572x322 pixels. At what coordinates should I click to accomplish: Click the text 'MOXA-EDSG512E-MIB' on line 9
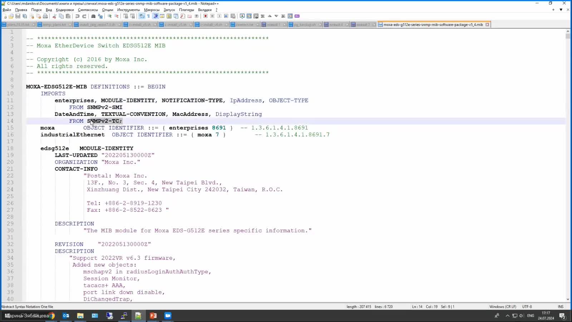[x=56, y=87]
